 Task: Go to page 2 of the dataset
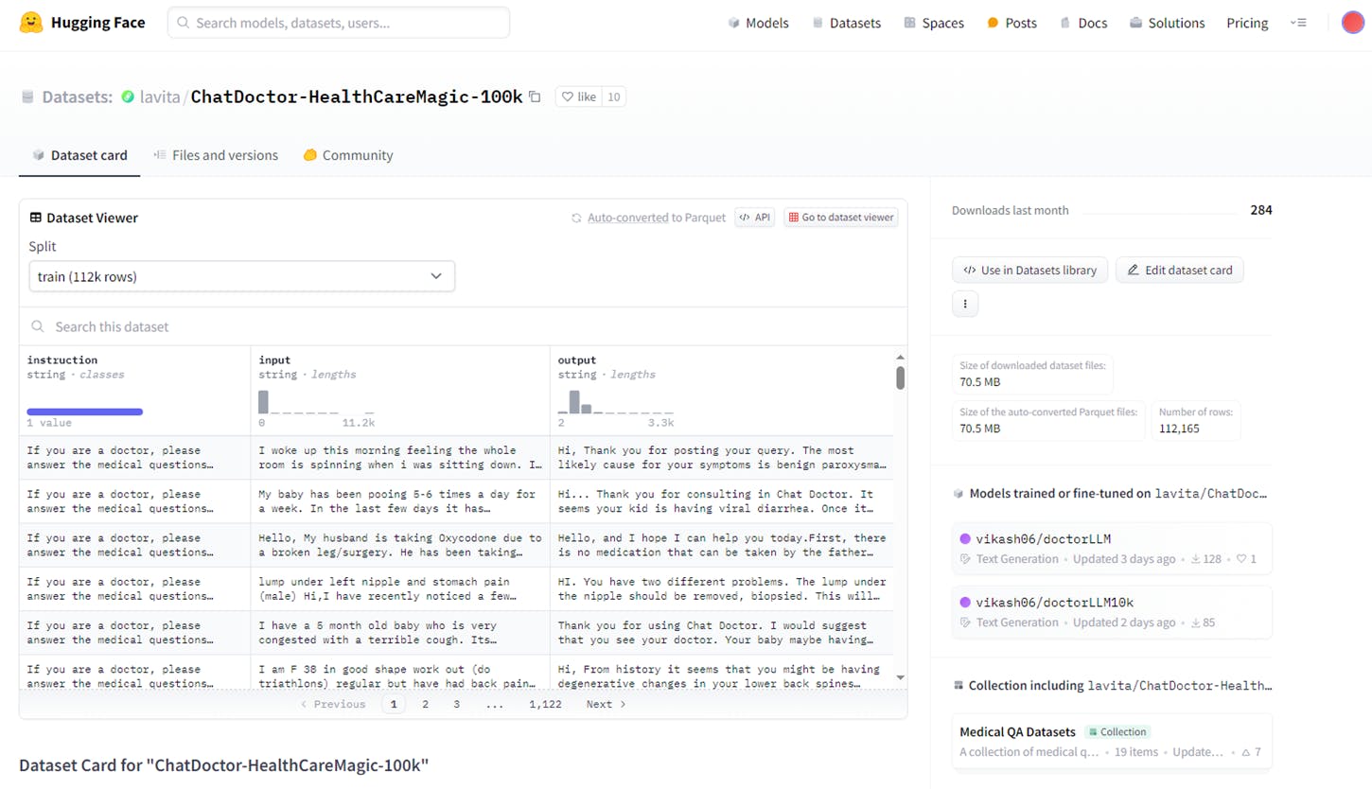coord(425,704)
